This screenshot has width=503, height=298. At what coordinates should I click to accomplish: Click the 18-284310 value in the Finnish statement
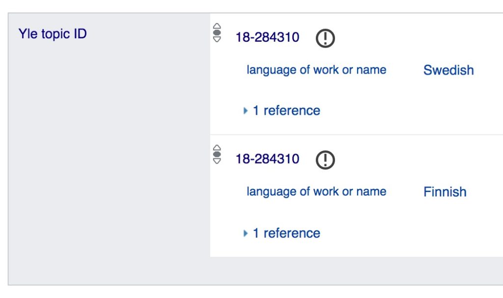coord(267,159)
